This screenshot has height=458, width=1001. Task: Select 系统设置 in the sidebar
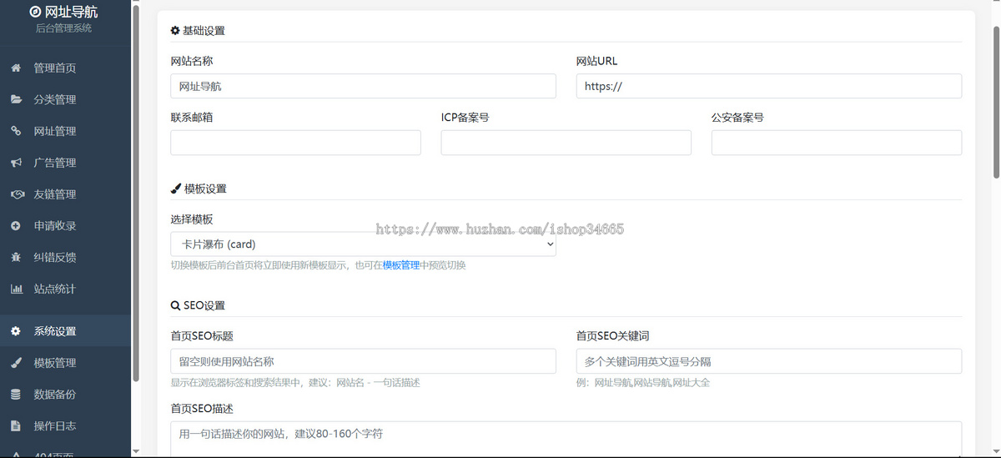pos(65,331)
